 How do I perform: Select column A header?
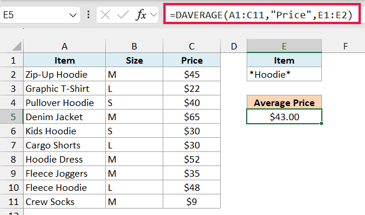pos(64,46)
